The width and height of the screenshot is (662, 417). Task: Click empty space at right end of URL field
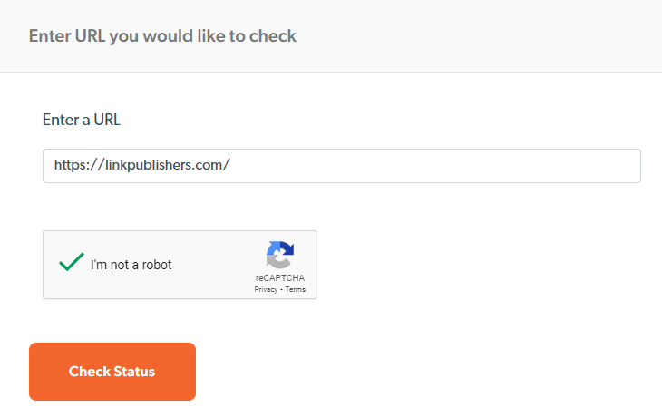544,166
